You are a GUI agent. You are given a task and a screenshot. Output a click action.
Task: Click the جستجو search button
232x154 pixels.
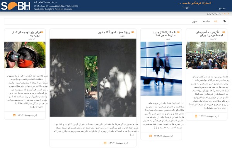[x=222, y=8]
